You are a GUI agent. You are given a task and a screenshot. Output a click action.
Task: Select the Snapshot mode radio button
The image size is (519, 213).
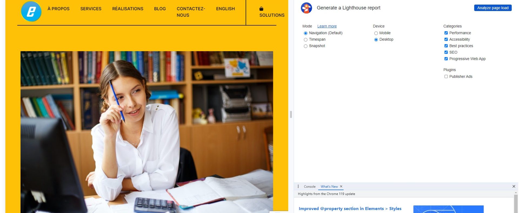[x=306, y=46]
